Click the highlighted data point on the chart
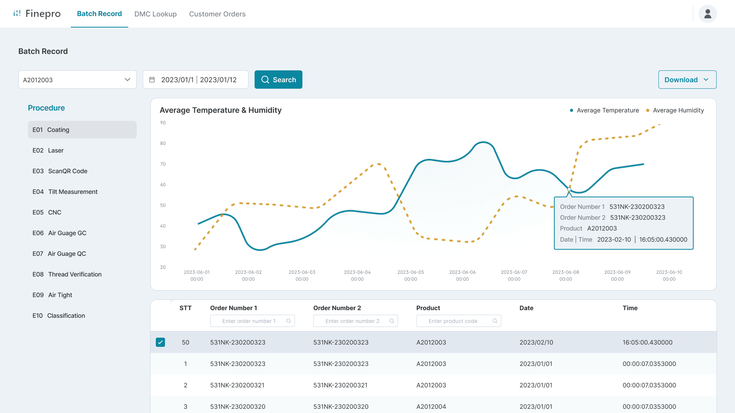Viewport: 735px width, 413px height. 569,189
